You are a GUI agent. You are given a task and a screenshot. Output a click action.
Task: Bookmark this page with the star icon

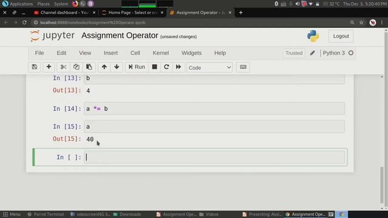click(x=361, y=22)
